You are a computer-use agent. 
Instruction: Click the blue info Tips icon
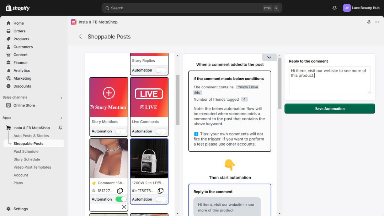coord(196,134)
